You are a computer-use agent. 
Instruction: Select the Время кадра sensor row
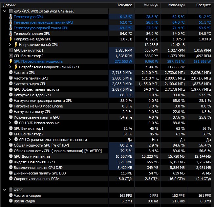[24, 201]
